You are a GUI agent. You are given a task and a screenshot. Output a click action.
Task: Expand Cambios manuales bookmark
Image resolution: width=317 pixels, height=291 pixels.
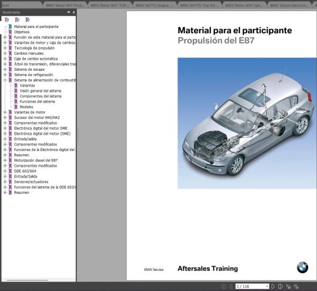pos(5,53)
